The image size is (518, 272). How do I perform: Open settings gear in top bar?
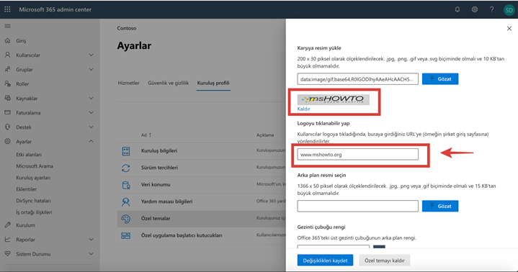click(x=474, y=9)
